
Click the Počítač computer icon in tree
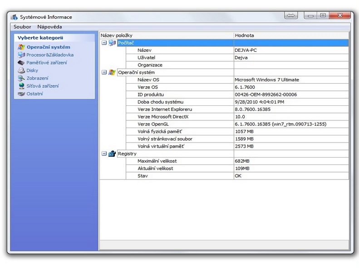(x=112, y=43)
